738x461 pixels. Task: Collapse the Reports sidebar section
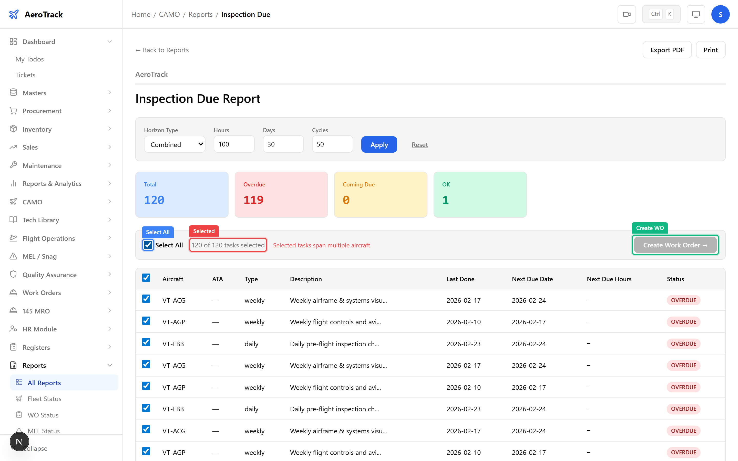[110, 365]
